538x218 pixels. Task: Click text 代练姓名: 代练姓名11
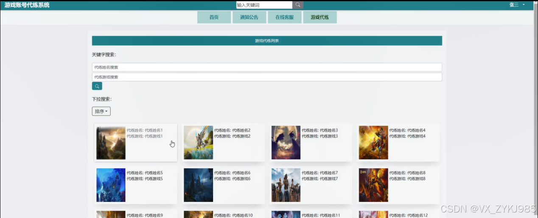[321, 215]
